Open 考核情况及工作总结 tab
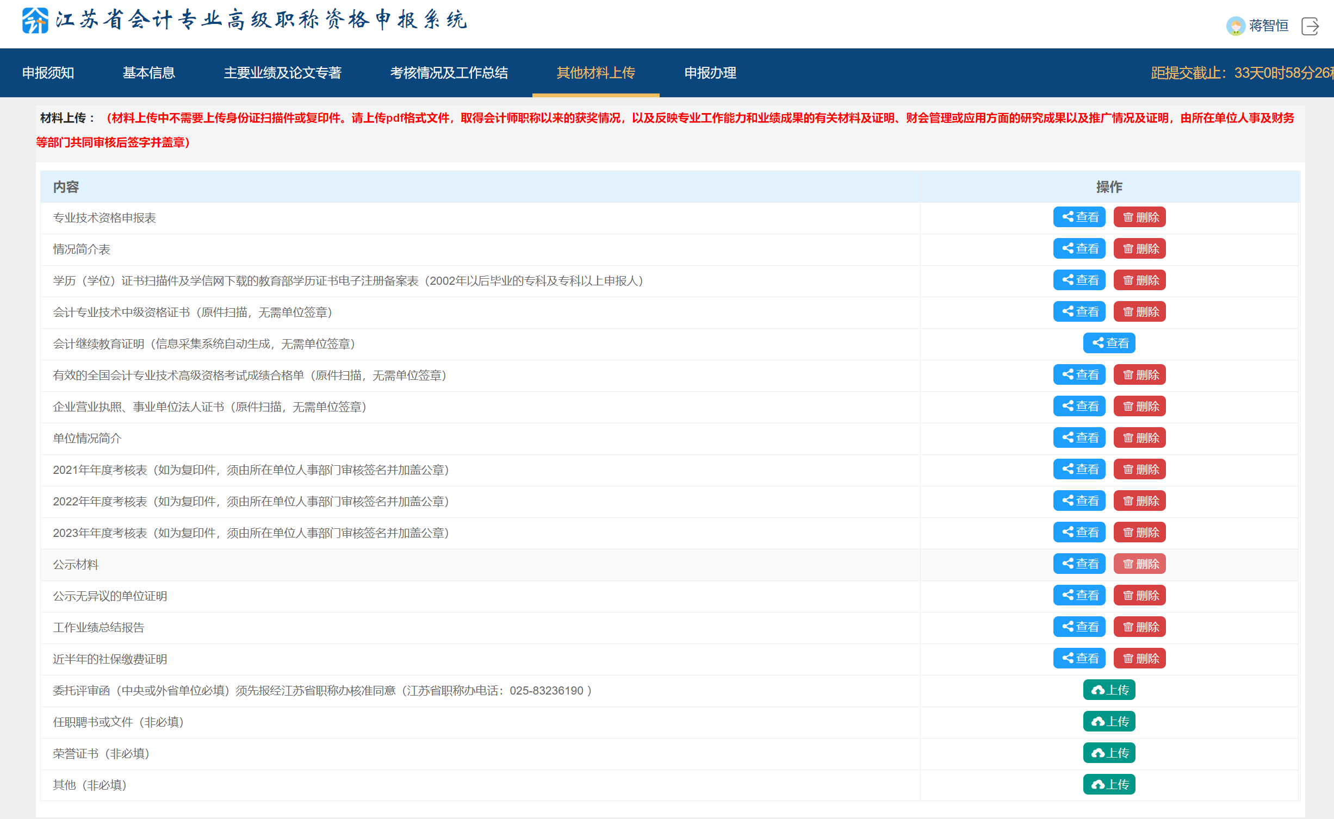The width and height of the screenshot is (1334, 819). [x=449, y=73]
